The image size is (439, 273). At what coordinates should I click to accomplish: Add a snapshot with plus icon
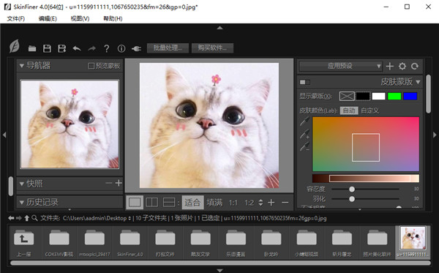click(119, 183)
